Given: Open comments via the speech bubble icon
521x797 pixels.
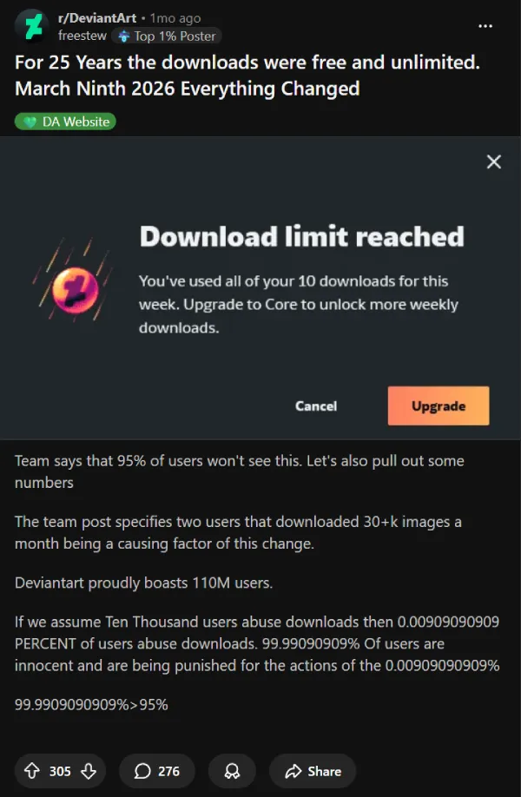Looking at the screenshot, I should coord(142,771).
